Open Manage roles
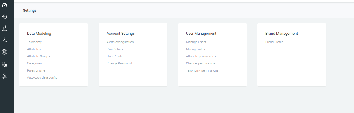The image size is (354, 113). [195, 49]
